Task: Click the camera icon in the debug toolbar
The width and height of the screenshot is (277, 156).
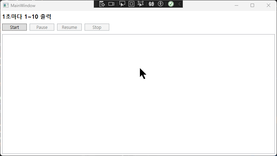Action: click(111, 4)
